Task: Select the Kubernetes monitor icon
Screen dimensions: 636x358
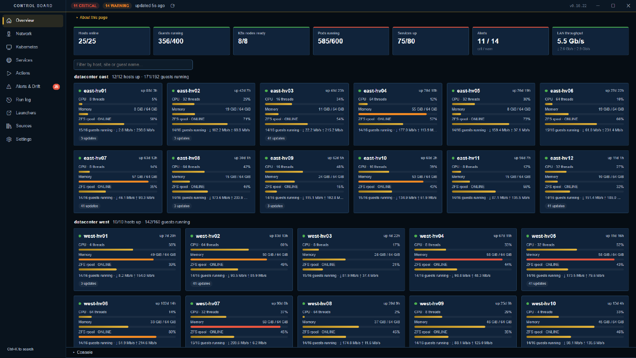Action: click(x=9, y=47)
